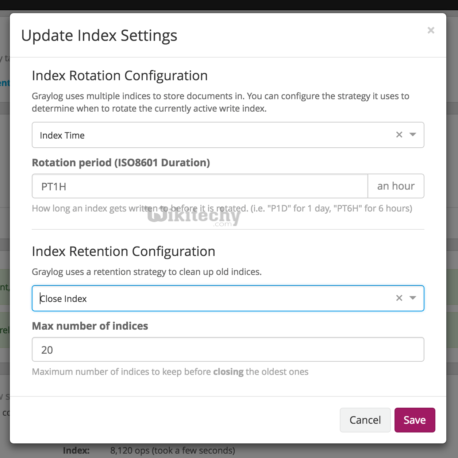Click the caret icon in retention strategy selector
The image size is (458, 458).
pyautogui.click(x=412, y=298)
